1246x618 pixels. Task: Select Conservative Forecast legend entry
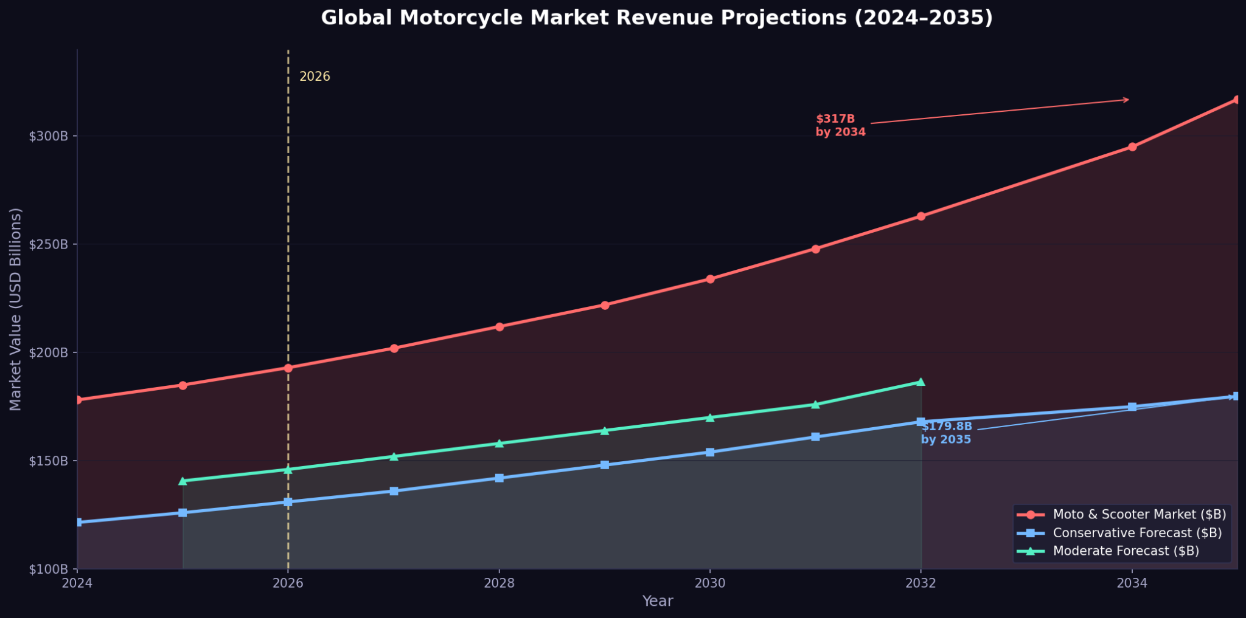click(1119, 533)
